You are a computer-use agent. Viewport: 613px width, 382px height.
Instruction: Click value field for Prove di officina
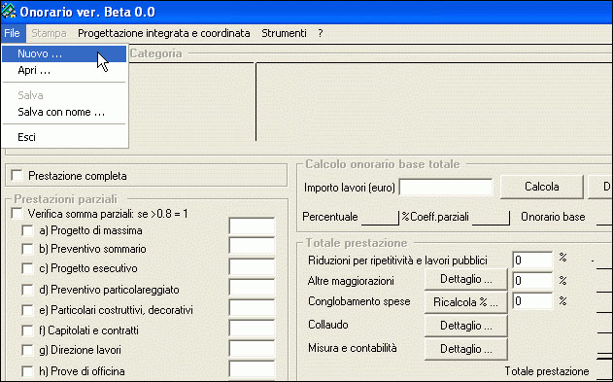(252, 369)
